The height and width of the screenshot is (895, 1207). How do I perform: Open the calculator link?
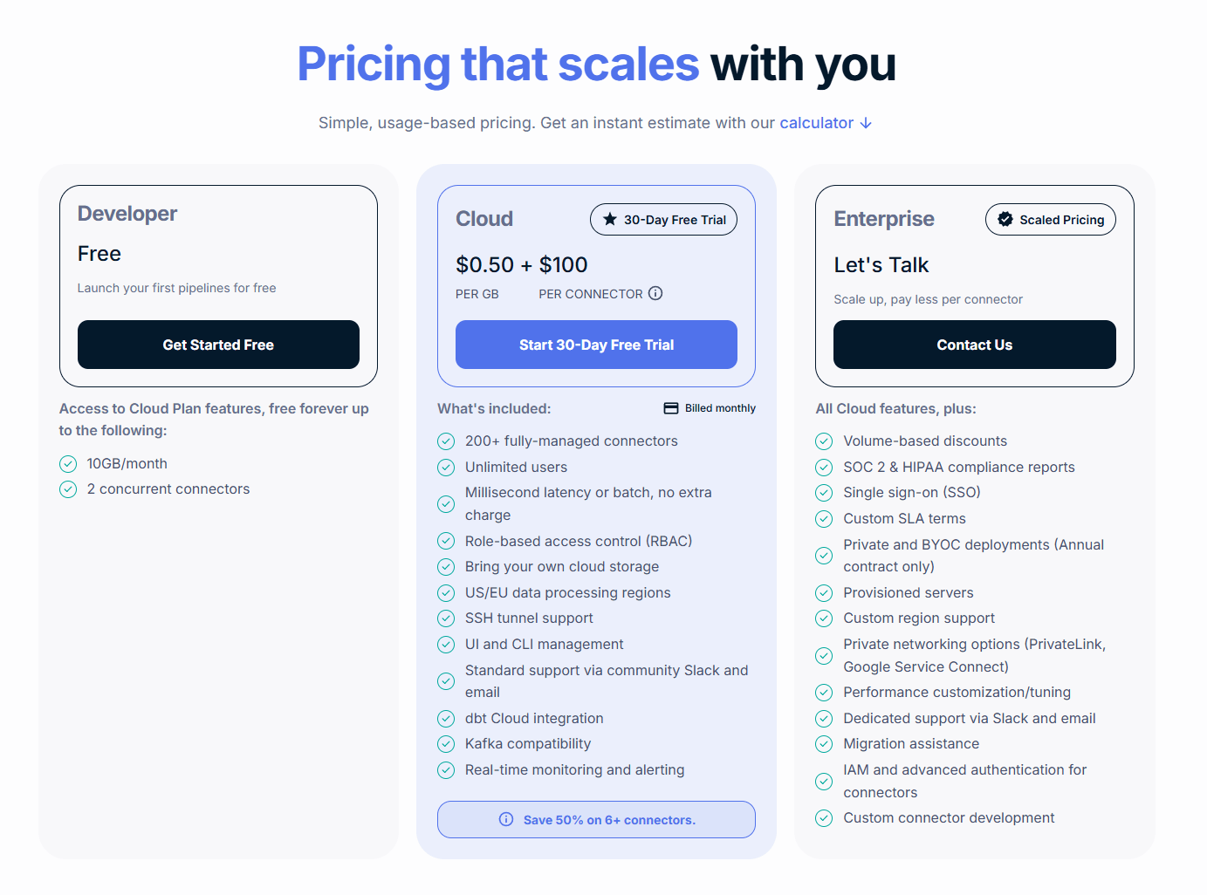pyautogui.click(x=815, y=122)
